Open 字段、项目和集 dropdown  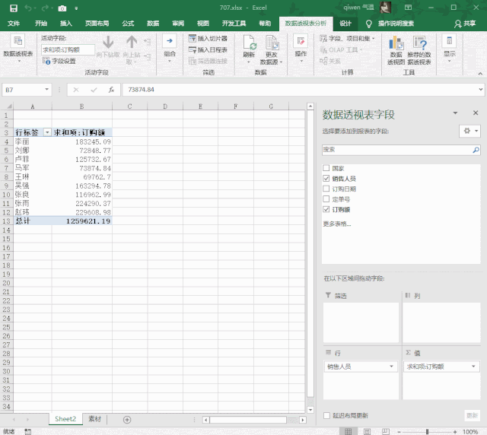[347, 39]
